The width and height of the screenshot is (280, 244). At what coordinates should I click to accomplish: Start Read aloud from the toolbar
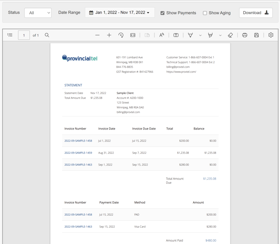(x=162, y=35)
